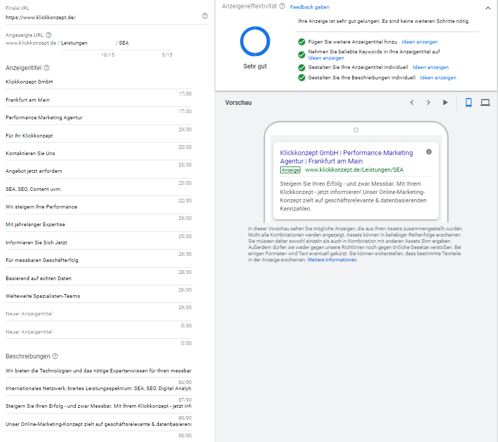The height and width of the screenshot is (442, 498).
Task: Edit description starting Wir bieten die Technologien
Action: 99,371
